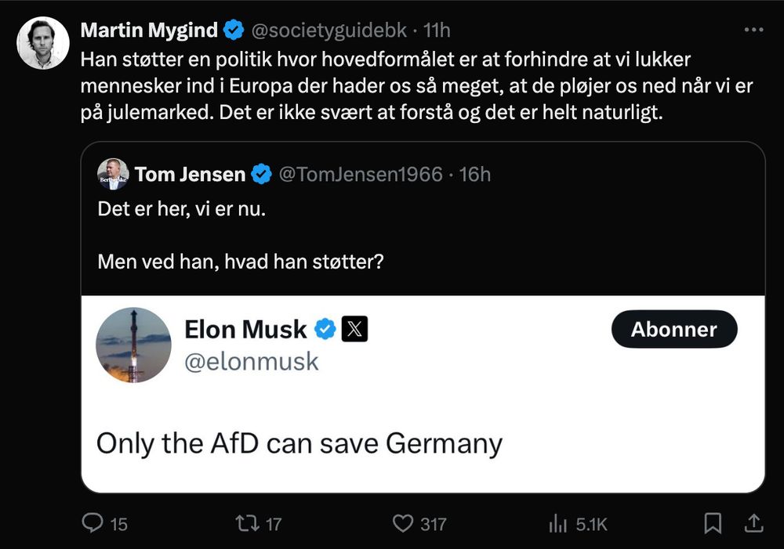Share the post via the upload arrow icon
Screen dimensions: 784x549
753,523
